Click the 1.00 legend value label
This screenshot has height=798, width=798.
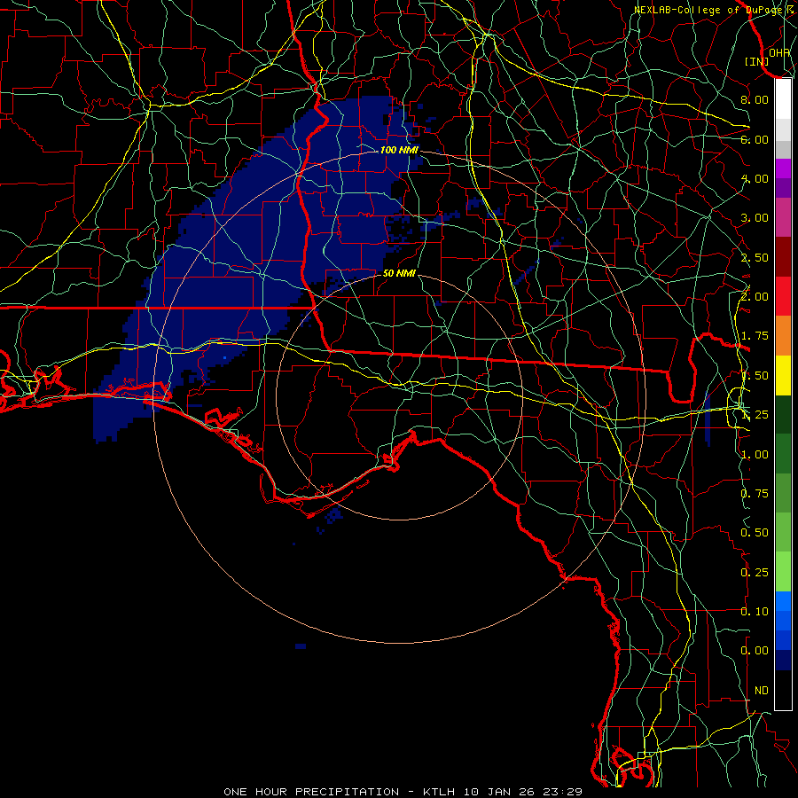coord(755,455)
